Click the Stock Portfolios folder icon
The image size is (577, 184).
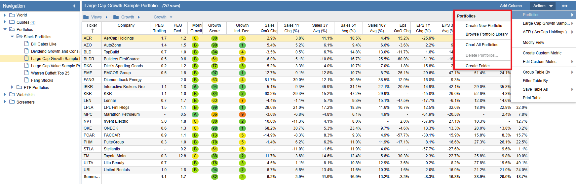coord(19,37)
